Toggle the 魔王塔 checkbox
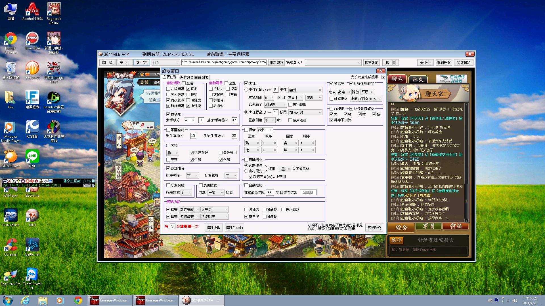The width and height of the screenshot is (545, 306). [x=246, y=217]
